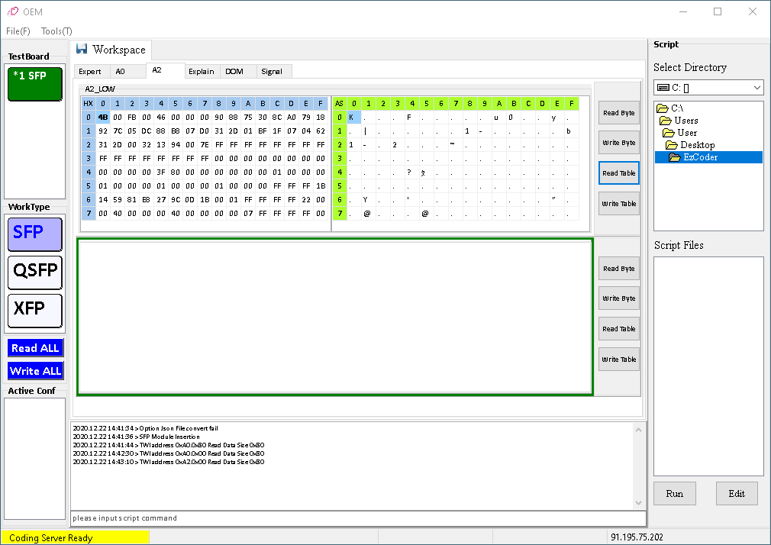Open the Tools(T) menu

[56, 31]
